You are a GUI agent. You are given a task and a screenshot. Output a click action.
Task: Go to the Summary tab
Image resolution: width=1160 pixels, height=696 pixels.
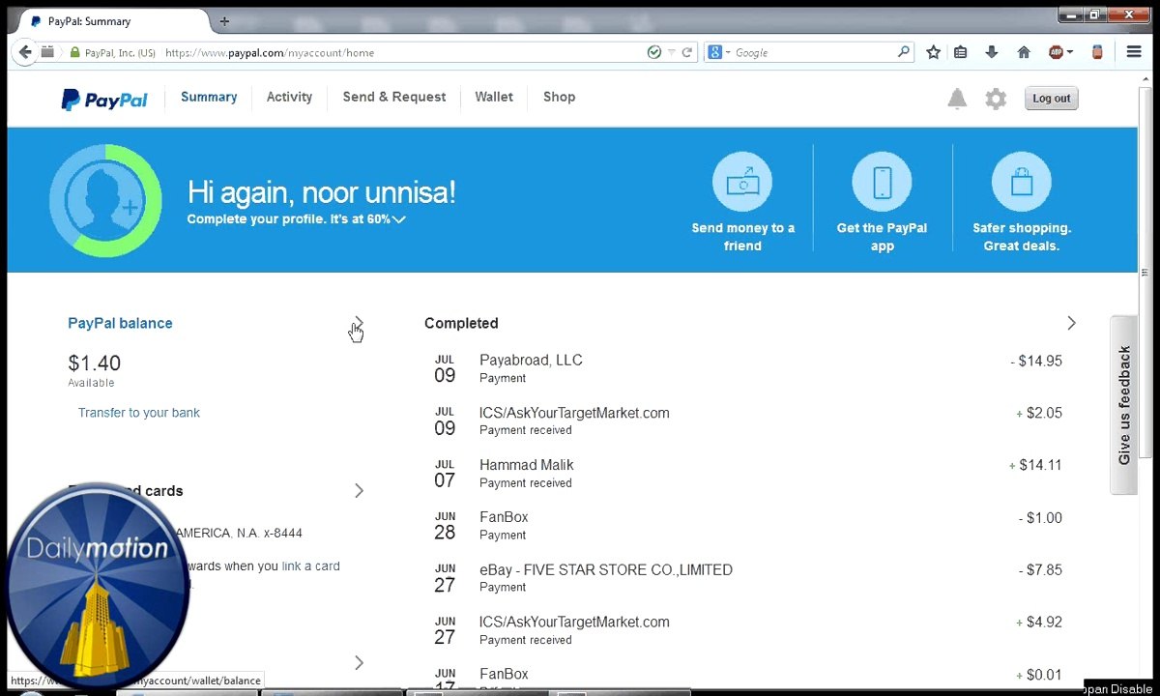[209, 97]
